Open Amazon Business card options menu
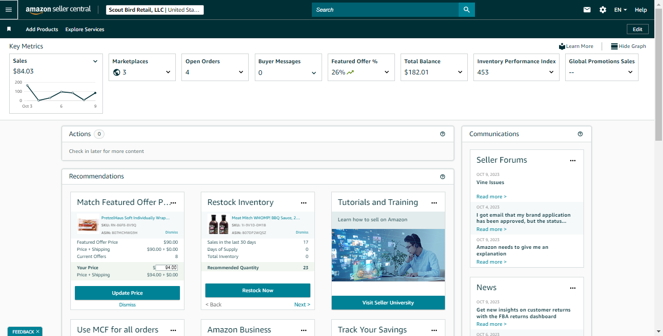Viewport: 663px width, 336px height. click(304, 330)
